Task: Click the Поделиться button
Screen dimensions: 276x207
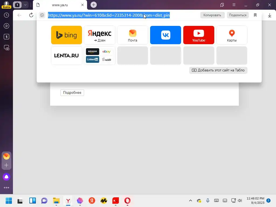Action: pyautogui.click(x=238, y=15)
